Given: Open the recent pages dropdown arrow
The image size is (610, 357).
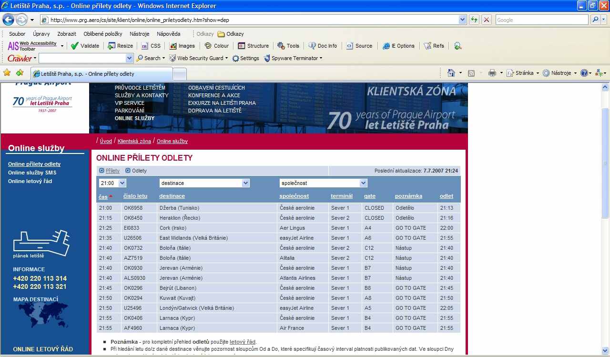Looking at the screenshot, I should pyautogui.click(x=32, y=20).
